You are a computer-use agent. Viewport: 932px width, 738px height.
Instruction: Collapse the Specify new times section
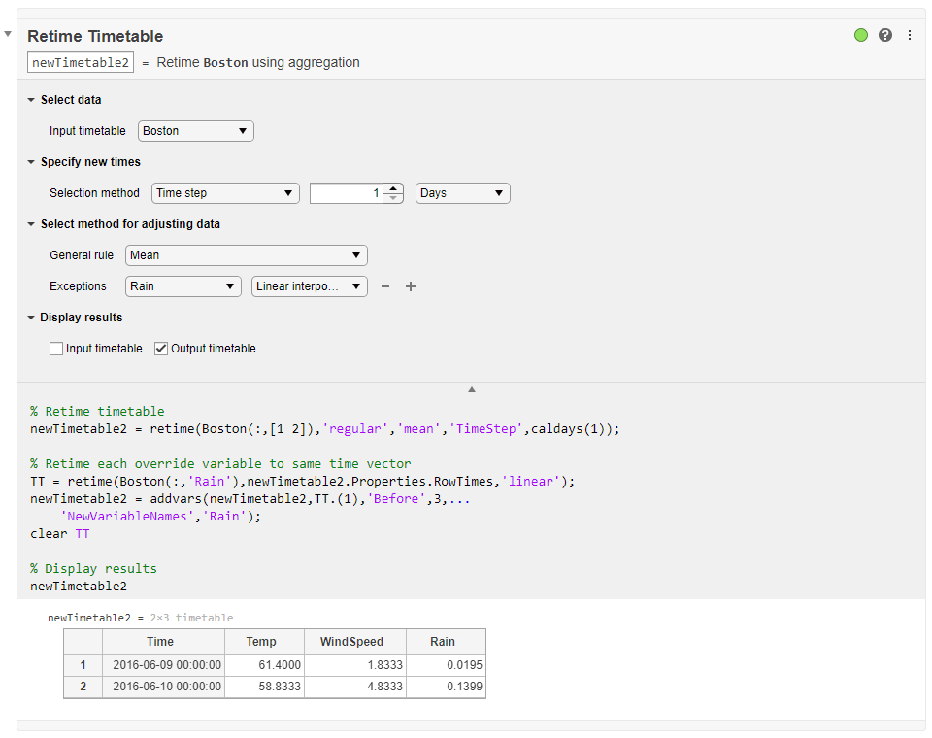(x=32, y=162)
